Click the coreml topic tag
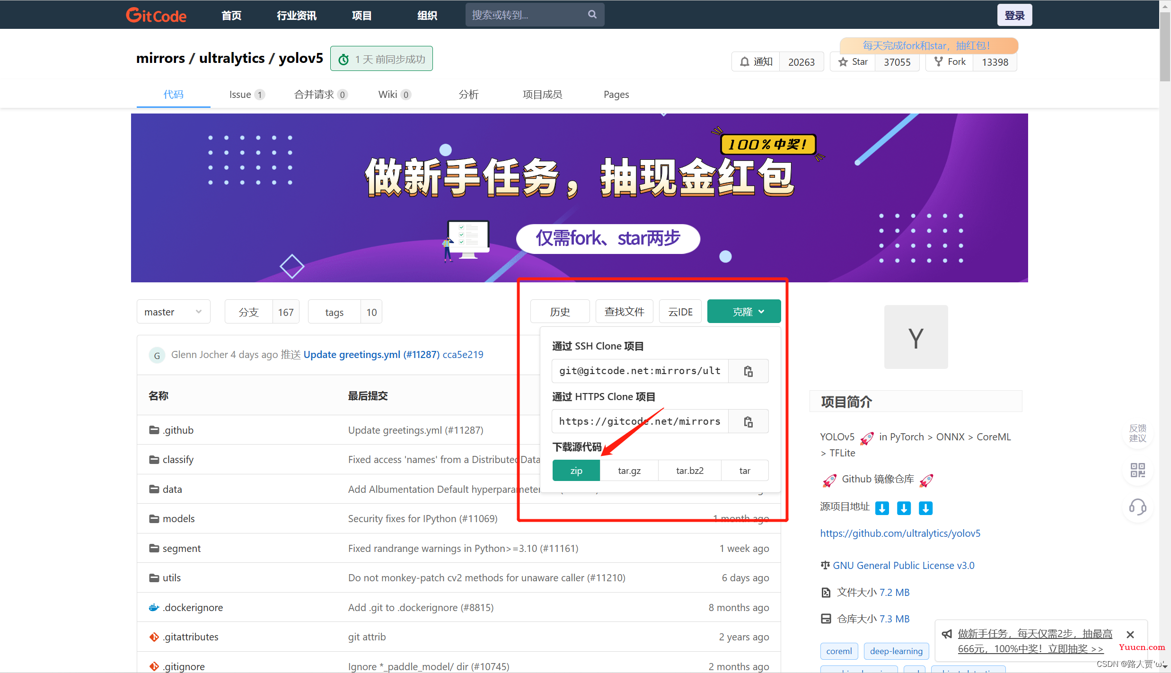 (839, 651)
